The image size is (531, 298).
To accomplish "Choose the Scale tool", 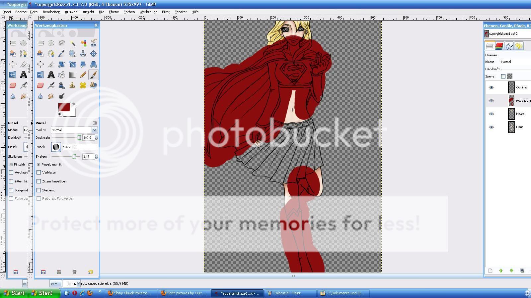I will (x=72, y=64).
